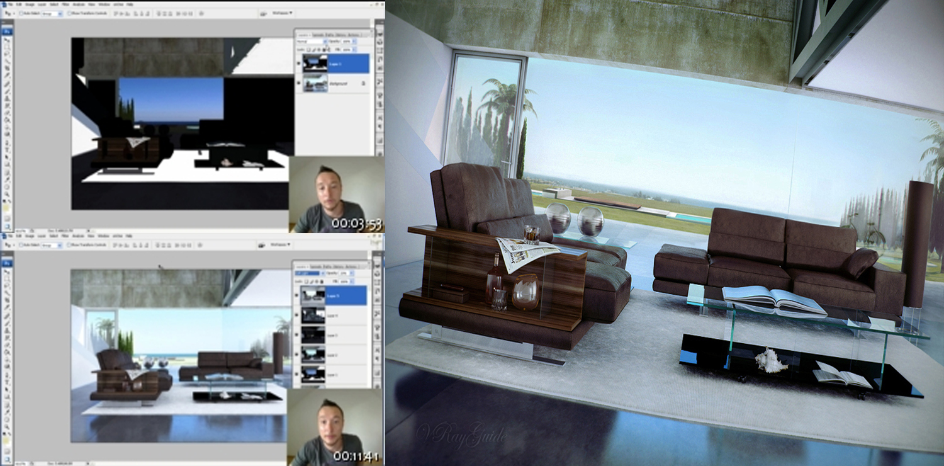Image resolution: width=944 pixels, height=466 pixels.
Task: Open the Fill percentage dropdown
Action: coord(354,50)
